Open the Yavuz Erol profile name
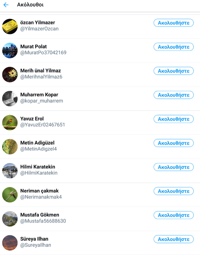The image size is (200, 255). pos(32,119)
